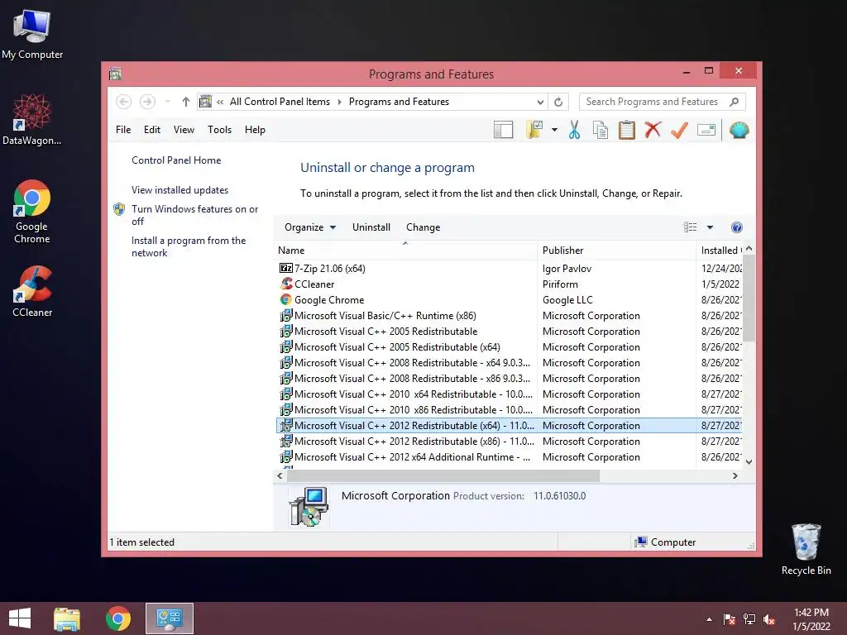Image resolution: width=847 pixels, height=635 pixels.
Task: Open the File menu
Action: pyautogui.click(x=123, y=130)
